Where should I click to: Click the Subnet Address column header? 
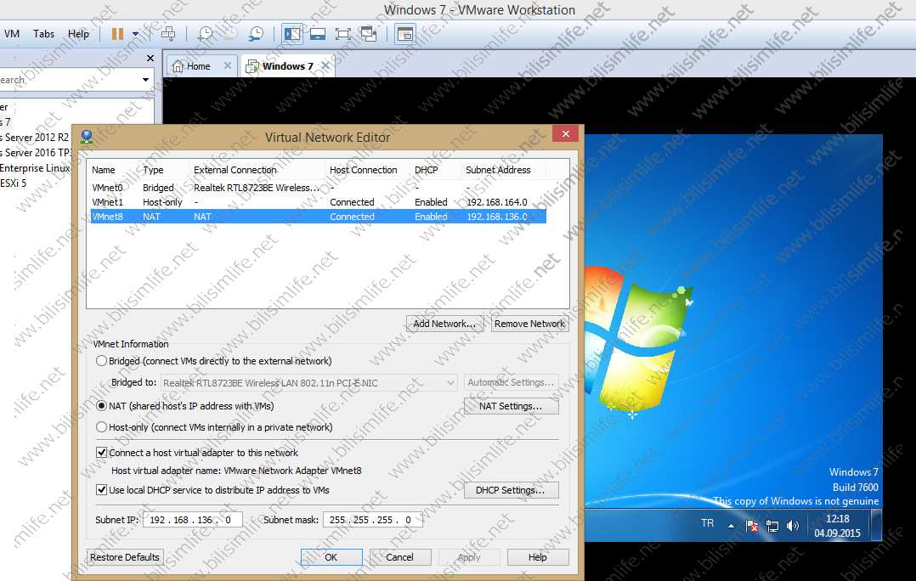pos(498,170)
